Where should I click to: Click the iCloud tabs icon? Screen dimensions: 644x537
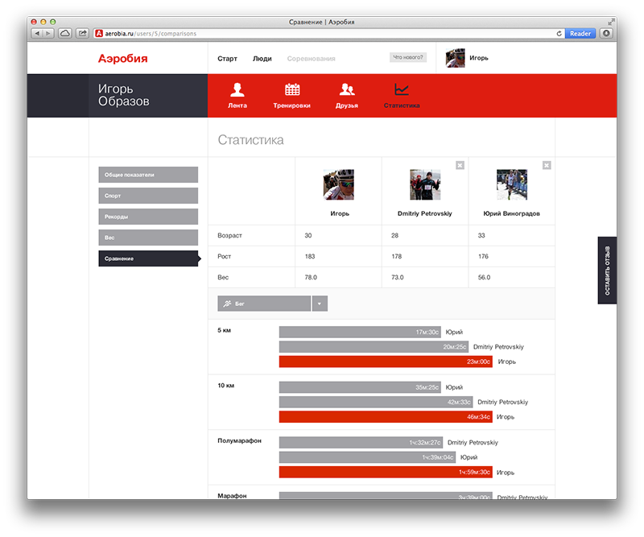[x=65, y=33]
